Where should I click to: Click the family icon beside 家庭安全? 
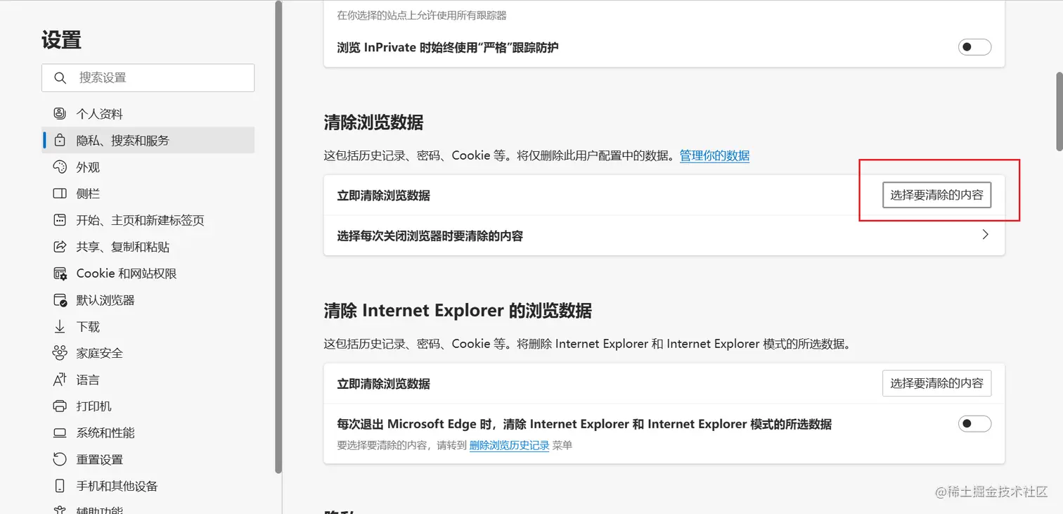coord(60,353)
